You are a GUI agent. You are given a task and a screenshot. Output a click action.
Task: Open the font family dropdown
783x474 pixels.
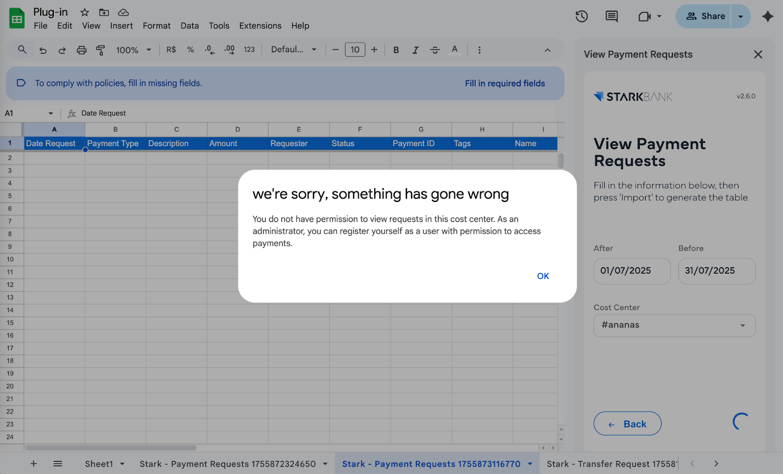point(294,50)
